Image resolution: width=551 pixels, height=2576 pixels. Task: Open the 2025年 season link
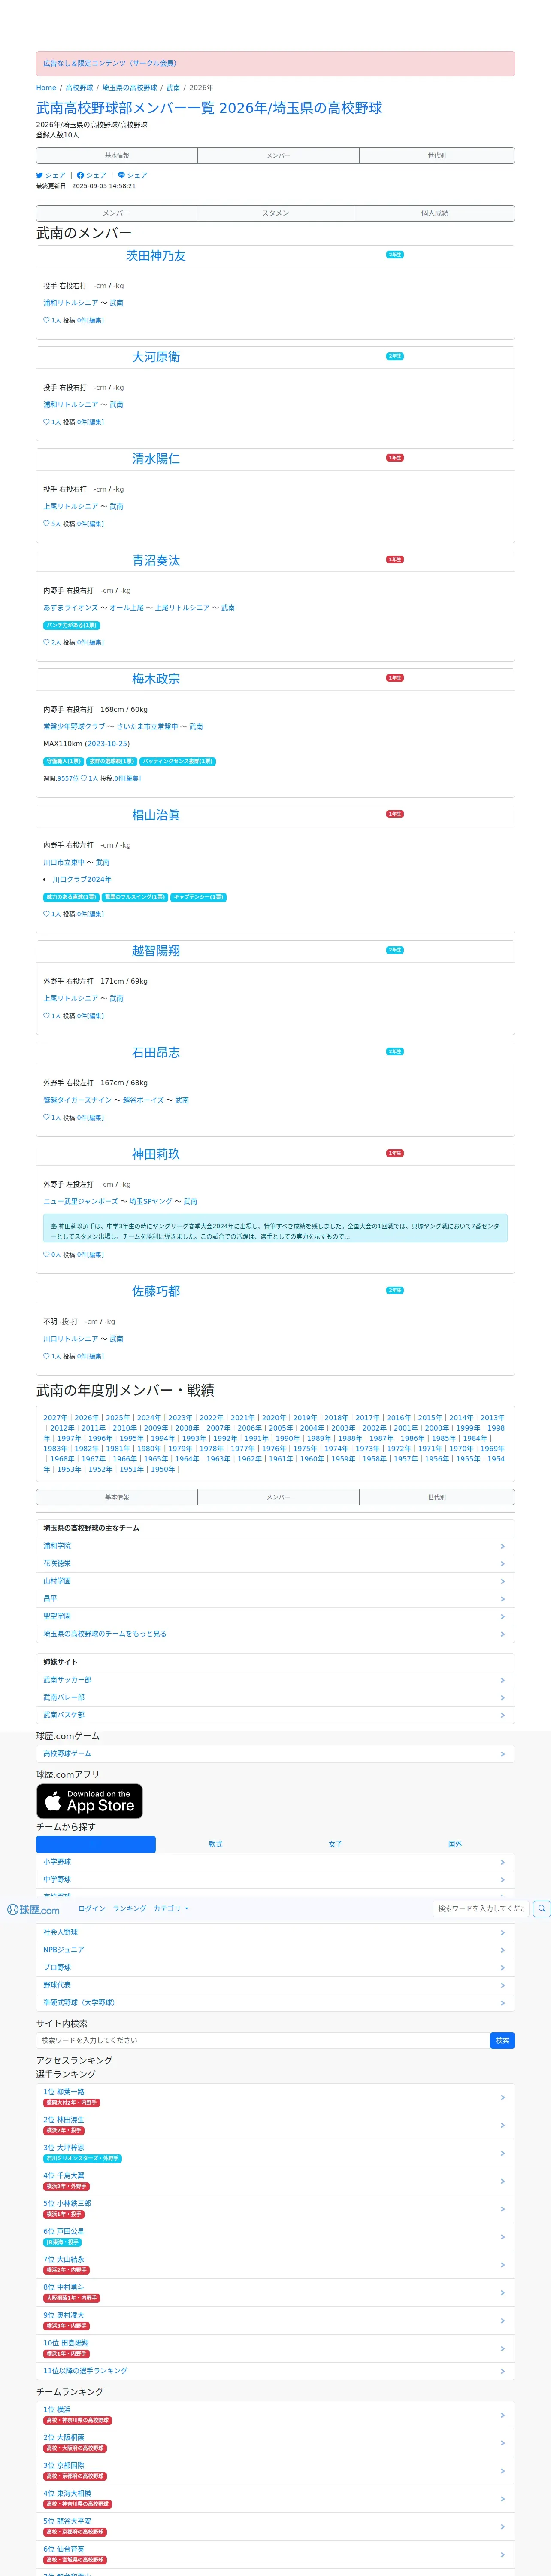click(117, 1418)
